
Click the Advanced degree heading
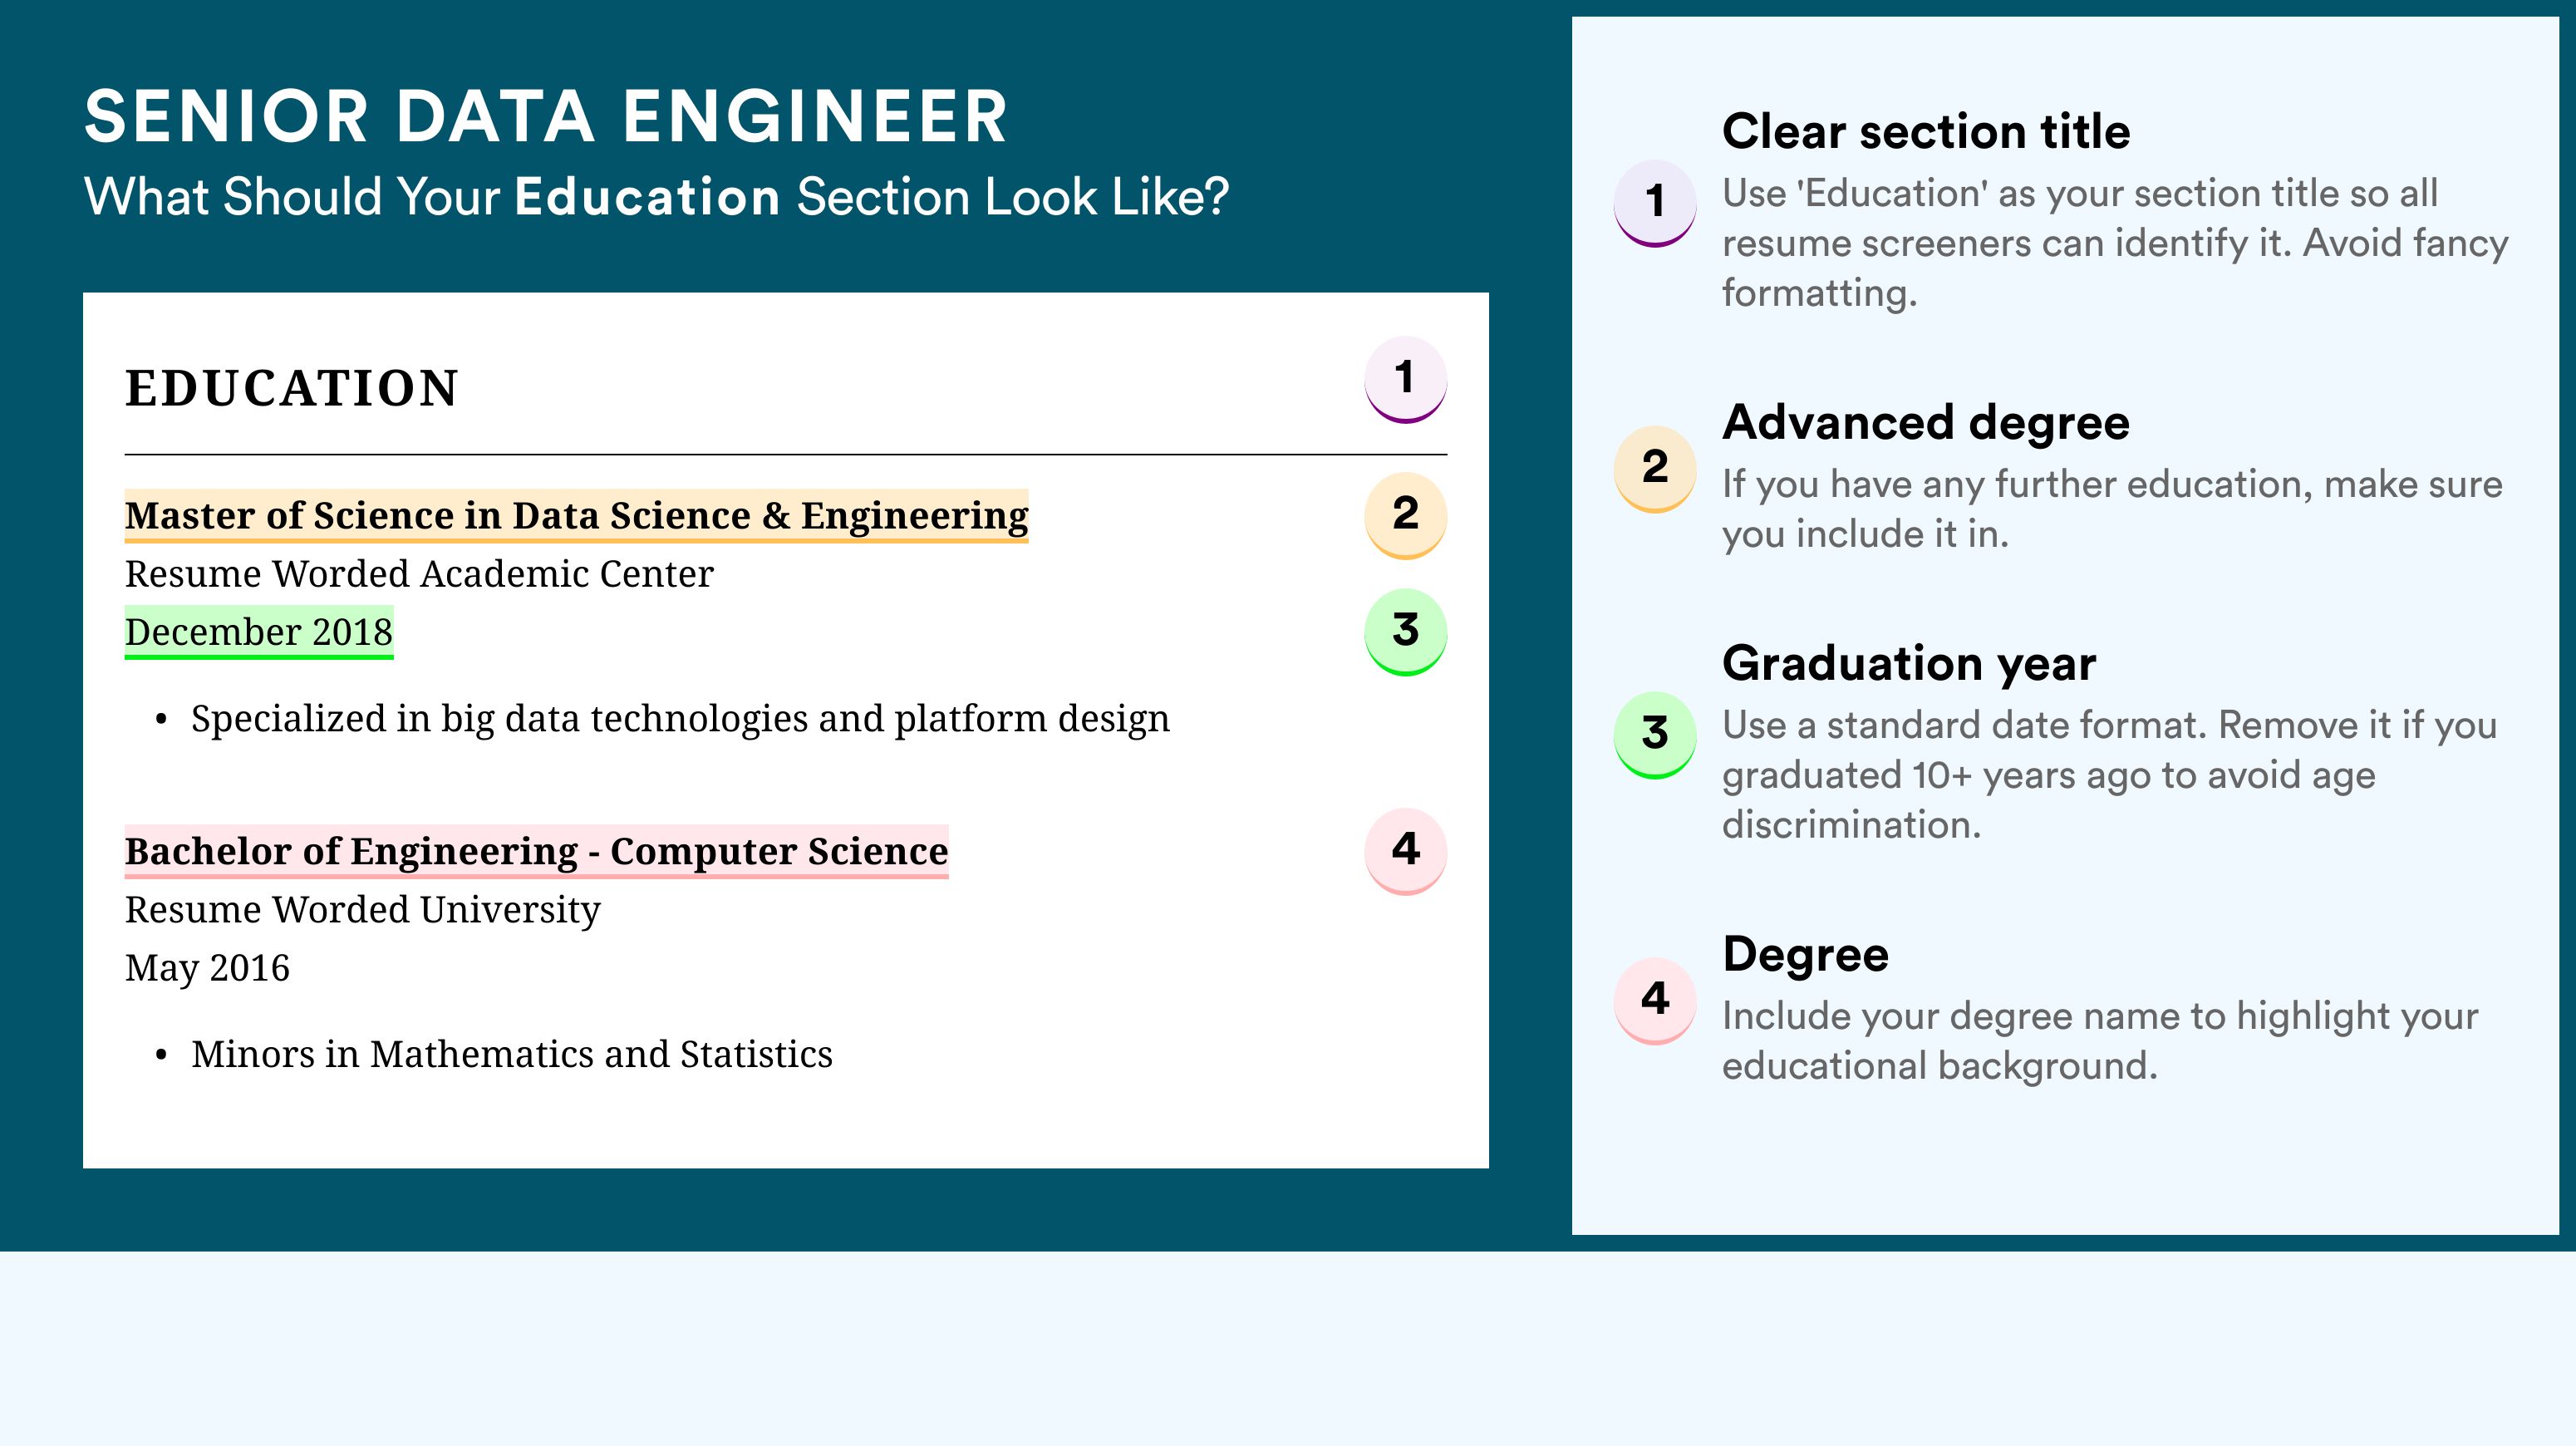(1926, 423)
